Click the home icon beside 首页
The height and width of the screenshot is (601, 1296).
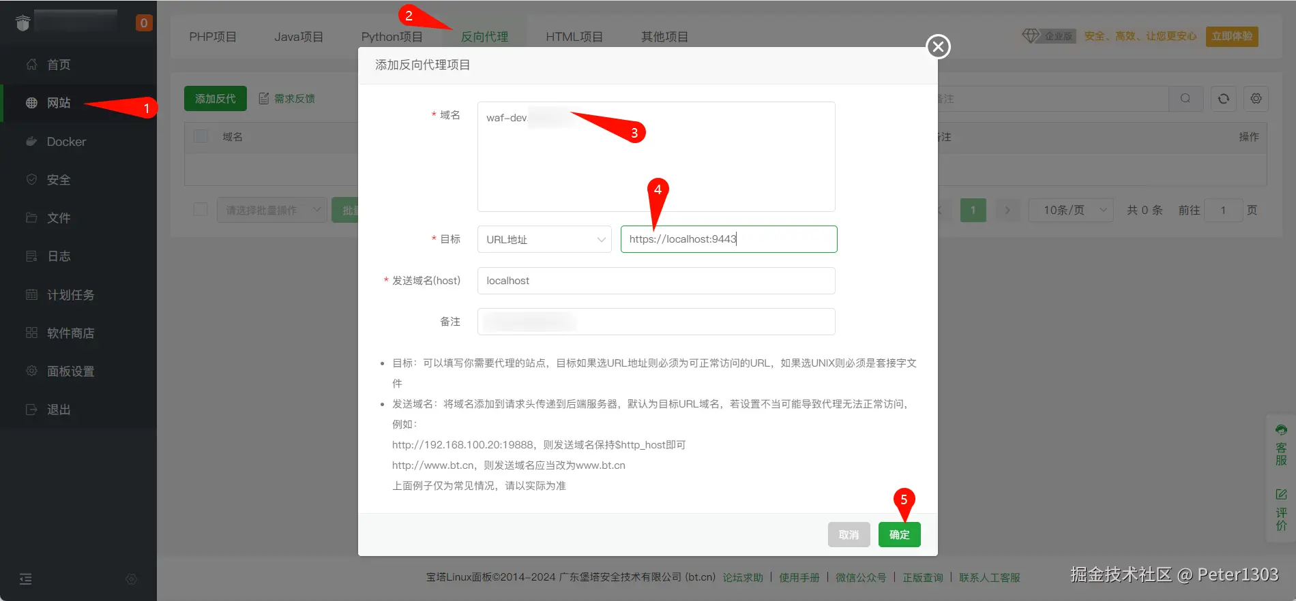coord(31,64)
